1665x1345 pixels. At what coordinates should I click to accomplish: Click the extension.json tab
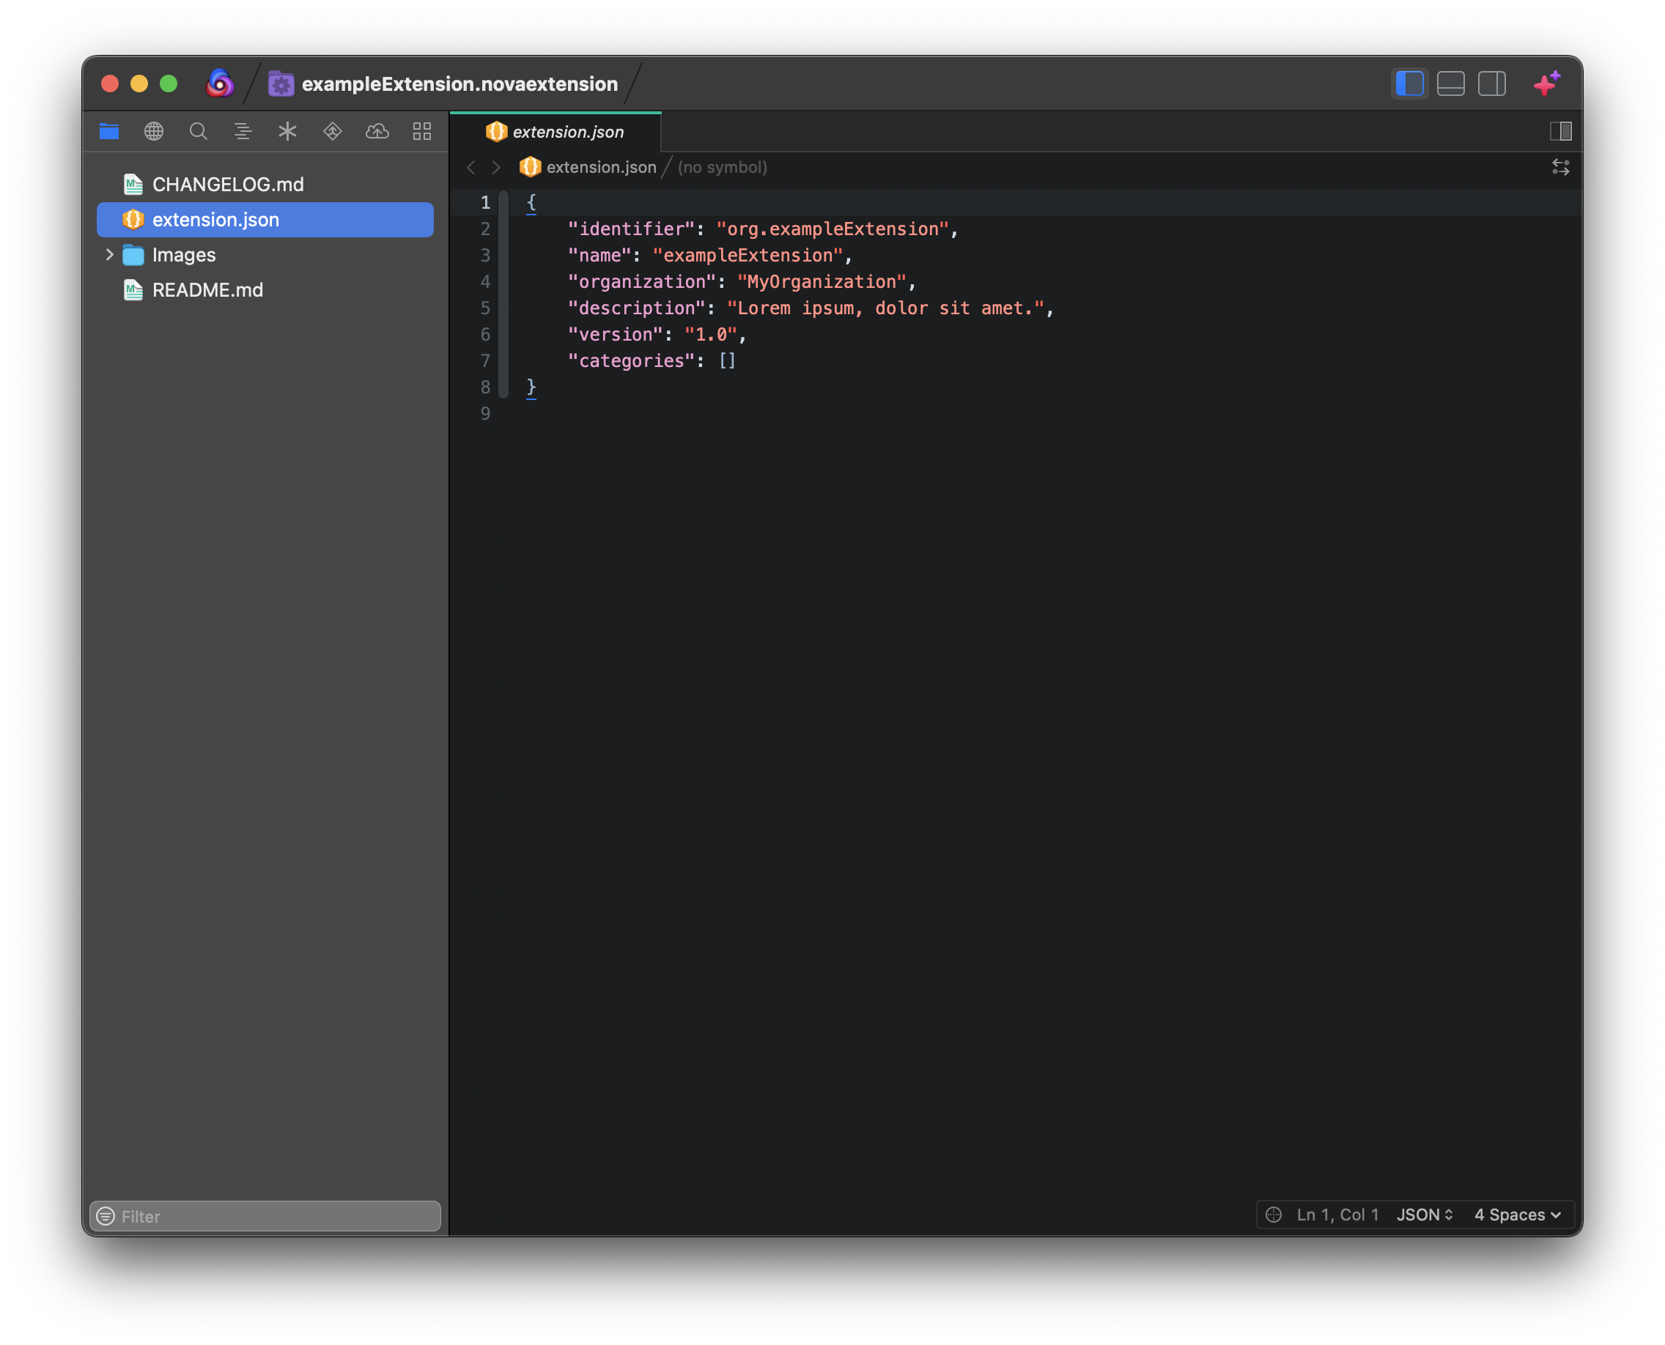pyautogui.click(x=555, y=132)
